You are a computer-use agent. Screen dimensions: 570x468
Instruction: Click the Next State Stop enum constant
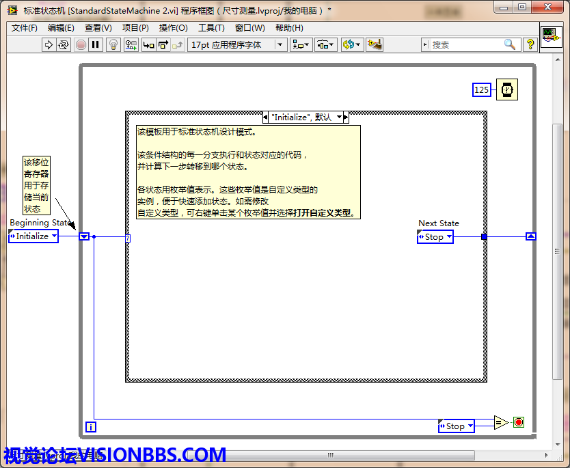tap(435, 237)
